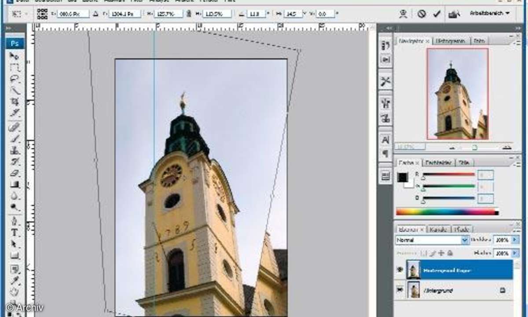Close the Ebenen tab with its x
This screenshot has height=317, width=528.
tap(422, 229)
